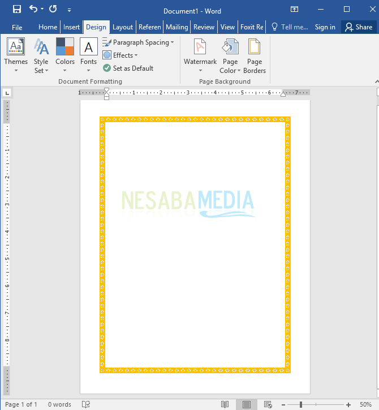
Task: Click the first line indent marker
Action: click(x=106, y=90)
